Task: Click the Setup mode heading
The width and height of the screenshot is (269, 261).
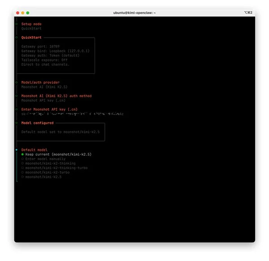Action: (x=31, y=24)
